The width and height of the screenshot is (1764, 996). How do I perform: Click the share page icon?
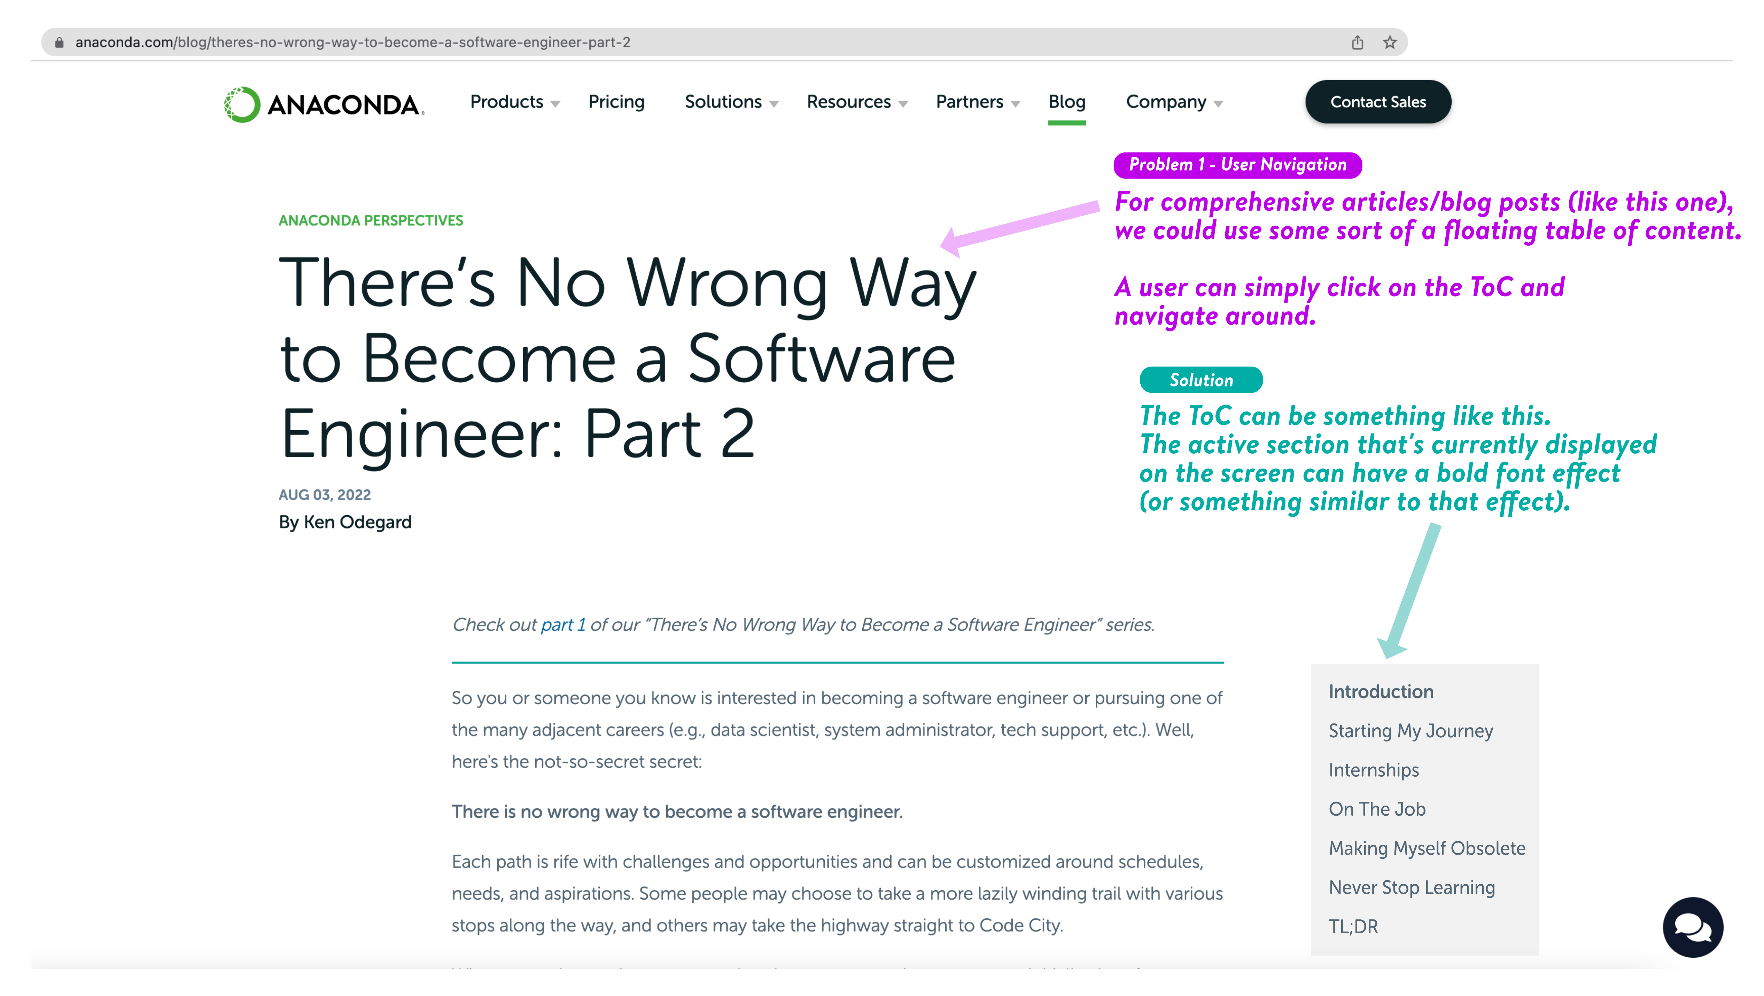click(x=1357, y=42)
